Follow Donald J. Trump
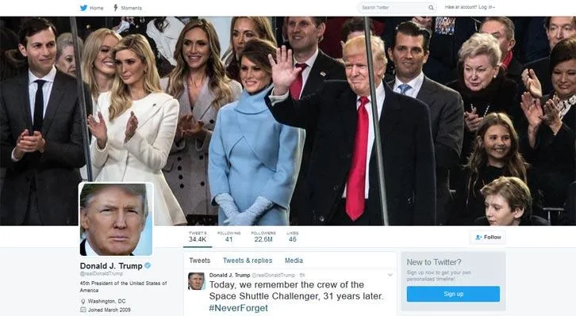This screenshot has width=576, height=316. pos(488,237)
